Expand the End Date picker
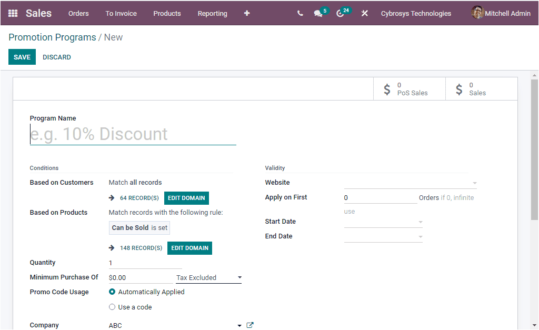Viewport: 539px width, 330px height. [x=420, y=236]
